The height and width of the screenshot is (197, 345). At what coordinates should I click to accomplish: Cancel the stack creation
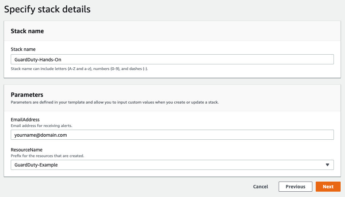coord(261,187)
